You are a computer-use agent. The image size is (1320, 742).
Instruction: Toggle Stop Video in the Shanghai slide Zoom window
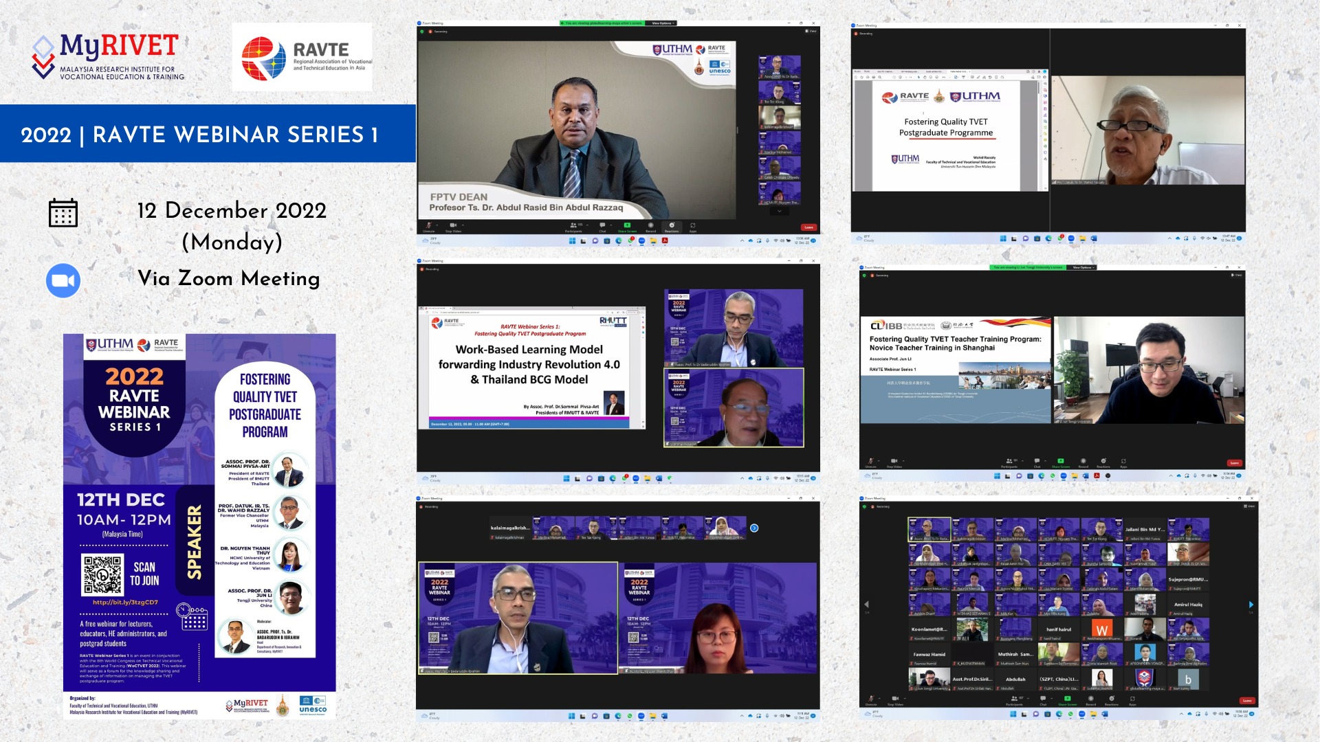tap(894, 462)
